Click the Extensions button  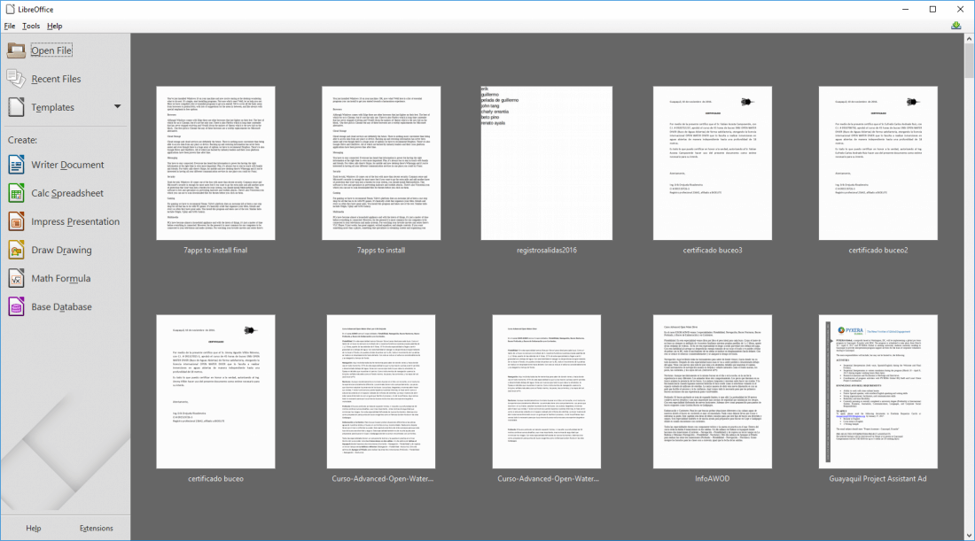pos(97,528)
